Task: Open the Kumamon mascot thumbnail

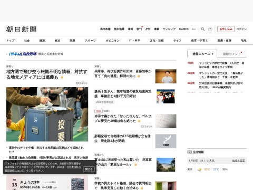Action: (166, 97)
